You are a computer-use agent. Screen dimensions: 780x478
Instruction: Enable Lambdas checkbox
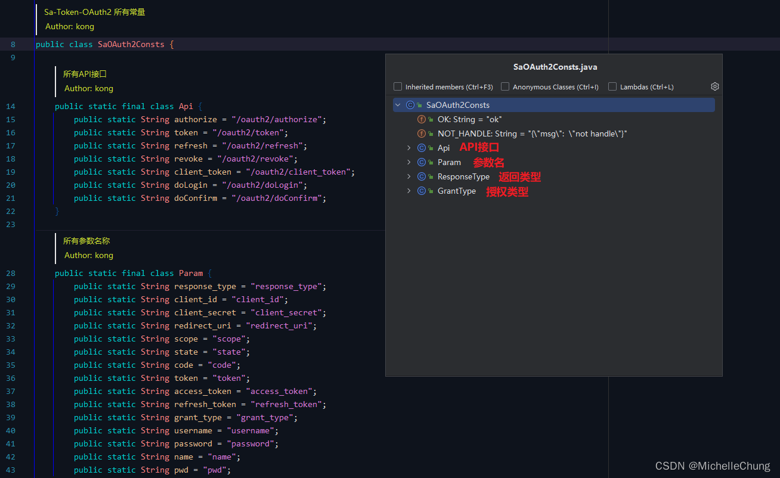point(612,86)
